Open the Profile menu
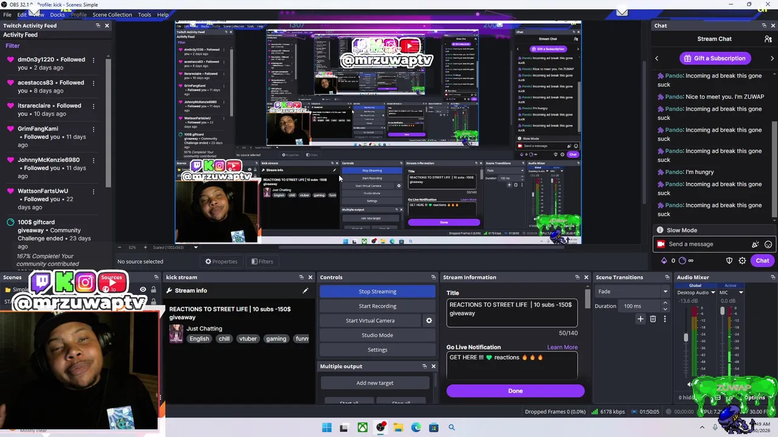The width and height of the screenshot is (778, 437). click(78, 15)
